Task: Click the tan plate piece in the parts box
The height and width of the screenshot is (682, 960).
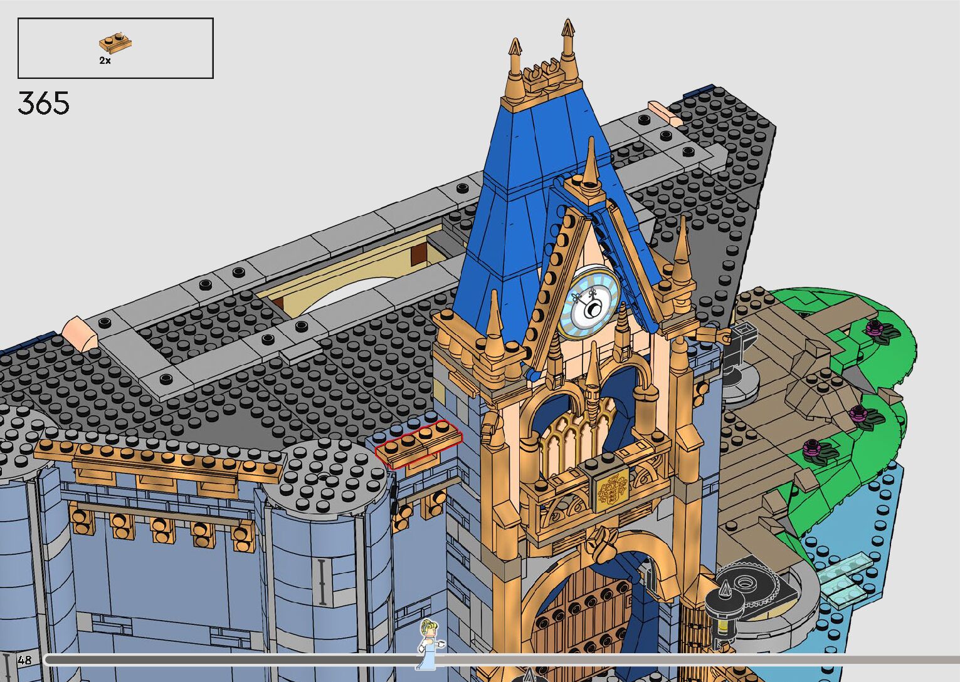Action: tap(115, 43)
